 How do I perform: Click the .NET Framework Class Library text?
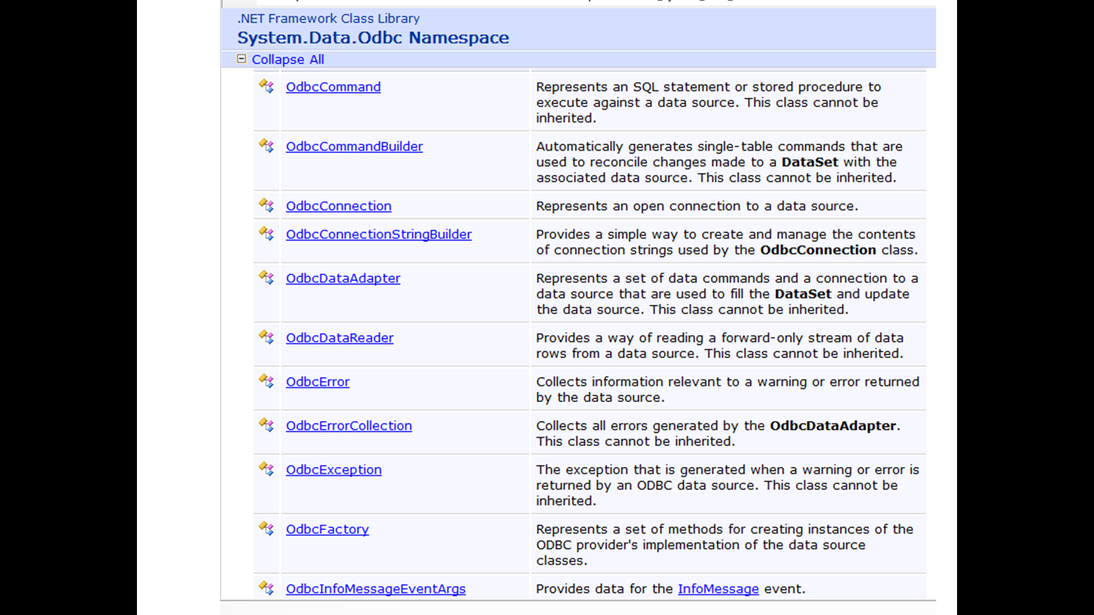click(x=328, y=18)
